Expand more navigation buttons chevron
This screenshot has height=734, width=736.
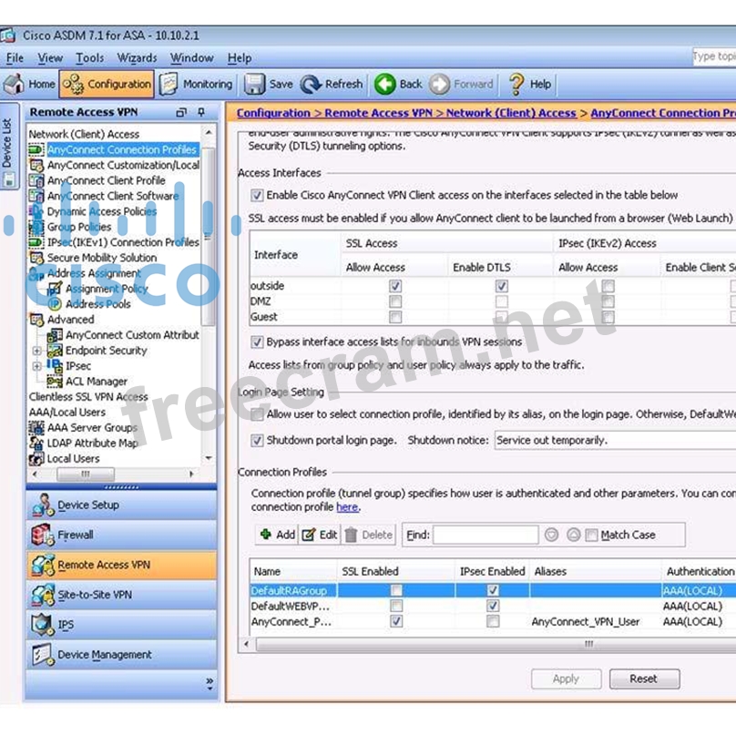[210, 682]
